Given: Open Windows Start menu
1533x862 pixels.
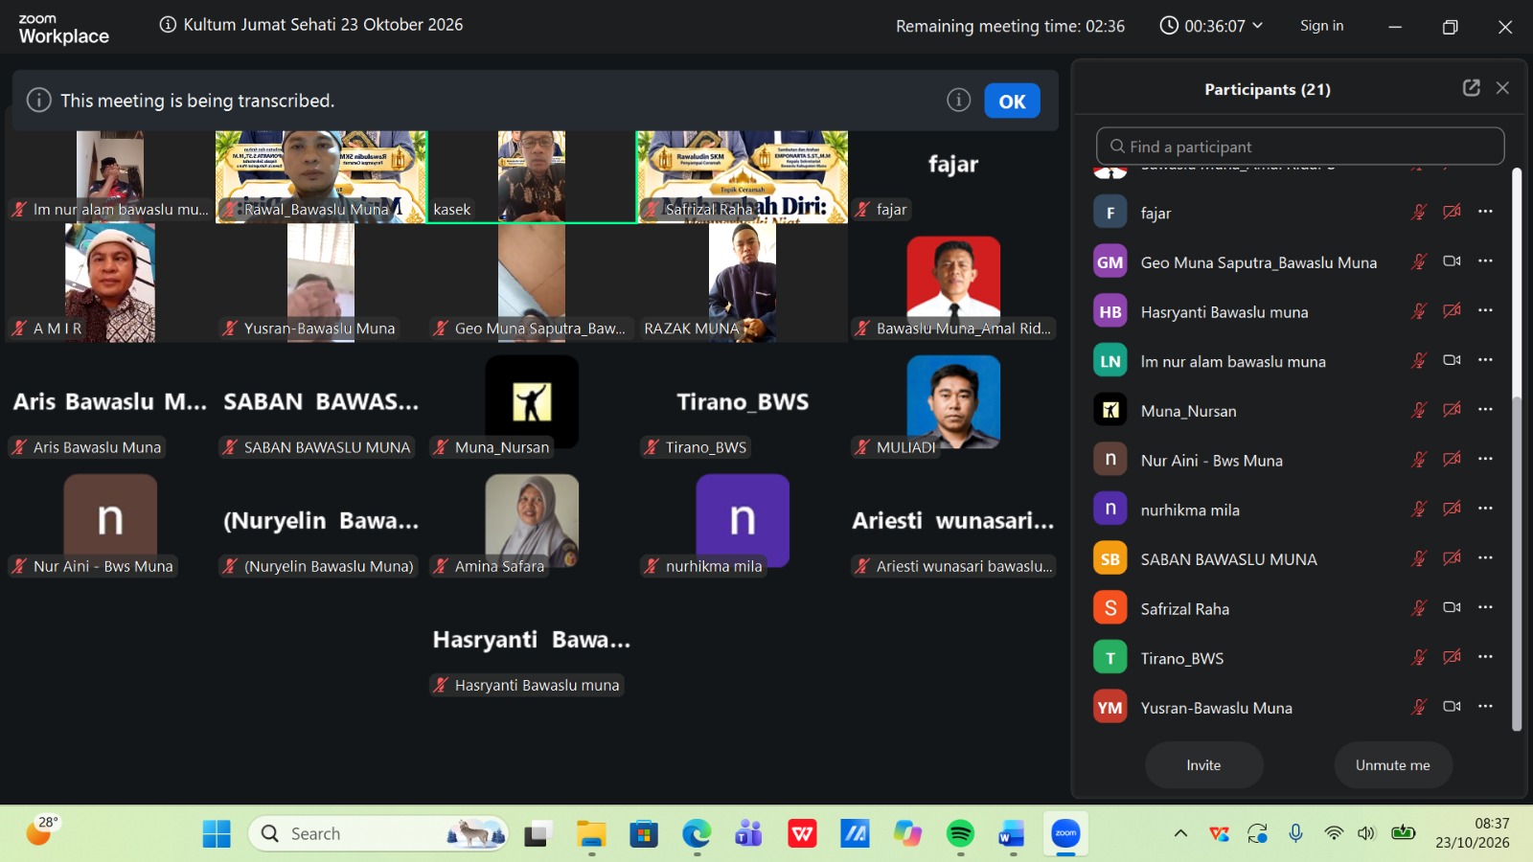Looking at the screenshot, I should click(x=217, y=834).
